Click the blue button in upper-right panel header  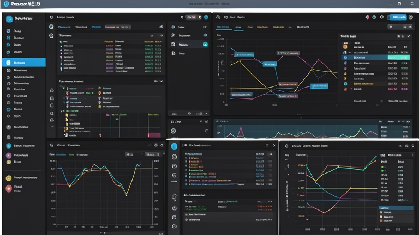[x=398, y=17]
